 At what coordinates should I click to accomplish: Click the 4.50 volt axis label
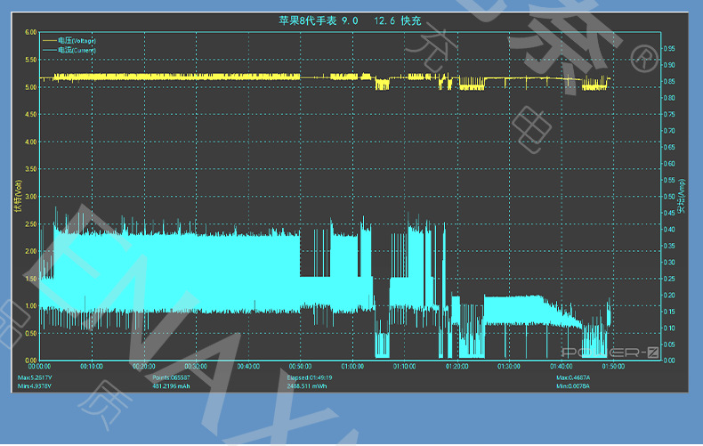[31, 115]
